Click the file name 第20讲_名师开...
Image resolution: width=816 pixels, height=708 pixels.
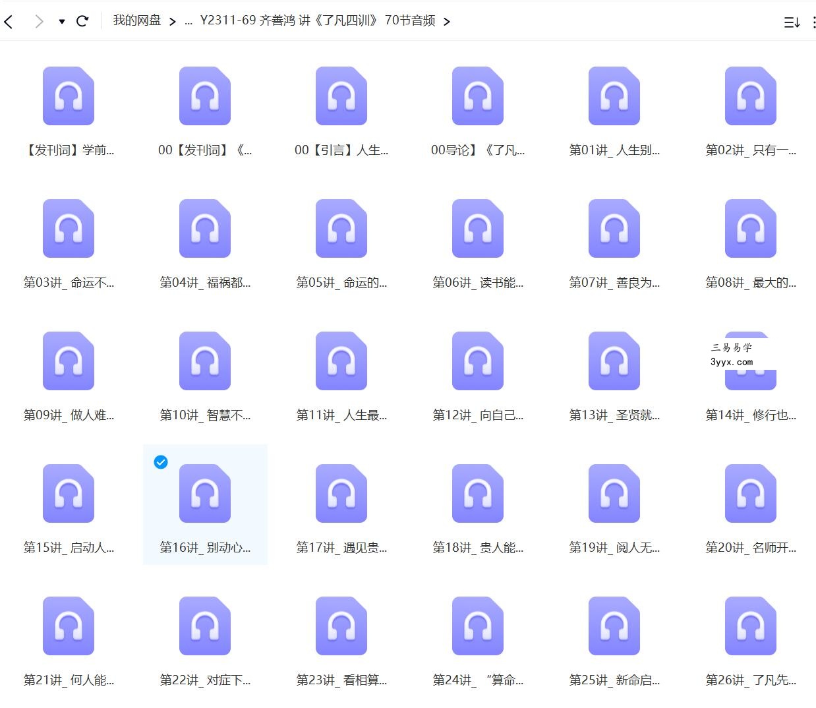[751, 548]
